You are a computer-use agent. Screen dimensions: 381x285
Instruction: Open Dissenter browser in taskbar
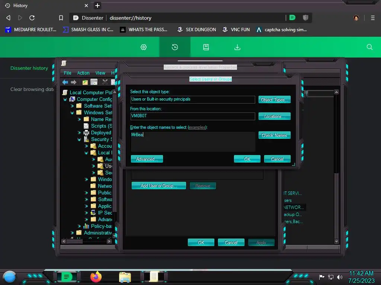coord(67,277)
